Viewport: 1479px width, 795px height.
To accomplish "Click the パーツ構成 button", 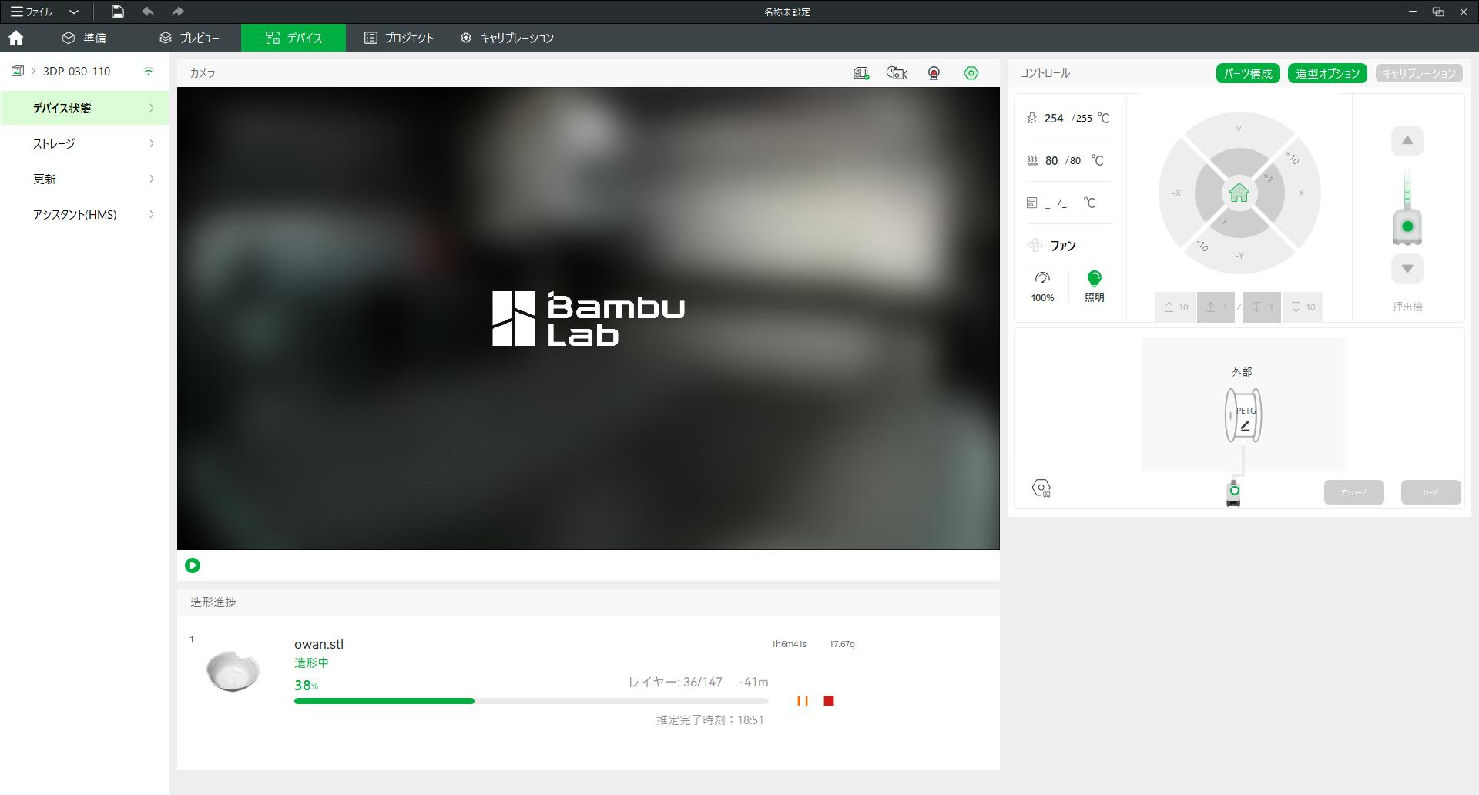I will [1247, 73].
